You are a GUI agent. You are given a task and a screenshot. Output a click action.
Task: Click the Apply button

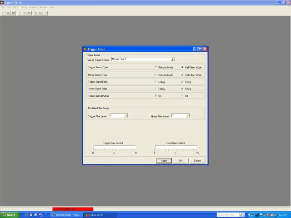(164, 161)
